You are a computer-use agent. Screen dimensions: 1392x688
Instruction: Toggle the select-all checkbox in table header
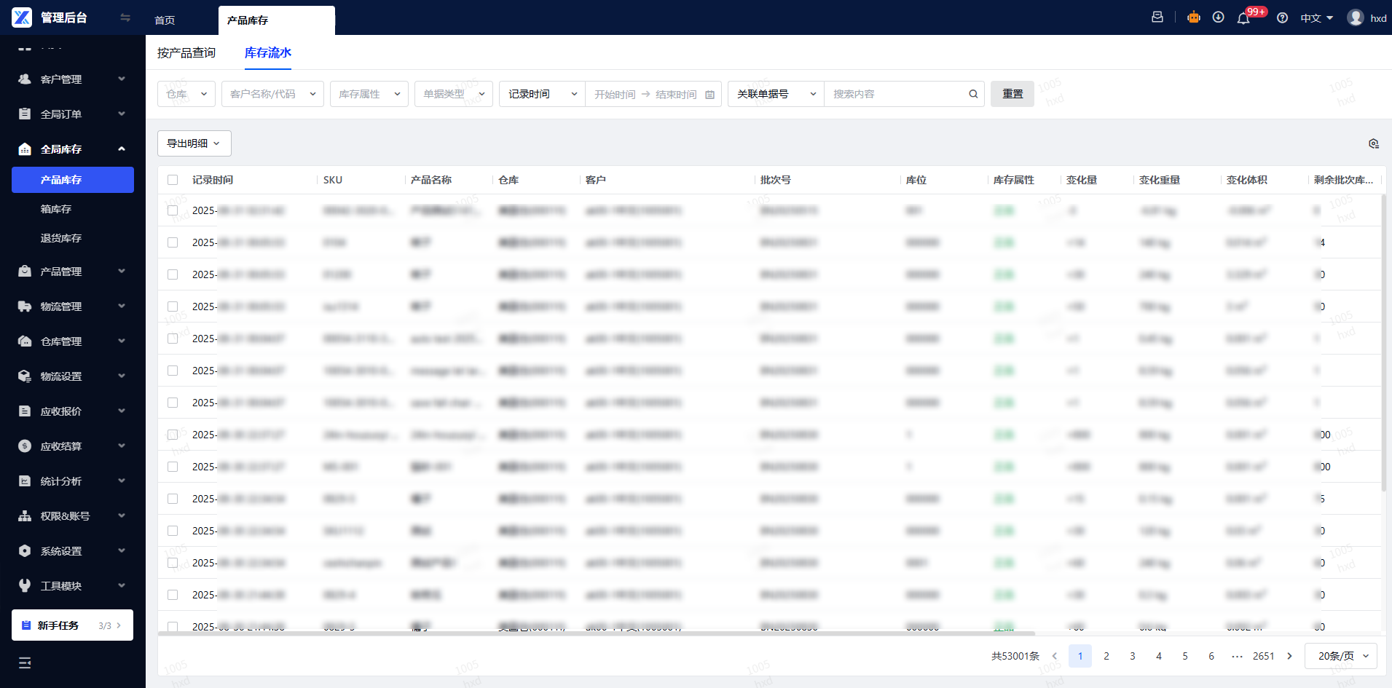click(173, 180)
